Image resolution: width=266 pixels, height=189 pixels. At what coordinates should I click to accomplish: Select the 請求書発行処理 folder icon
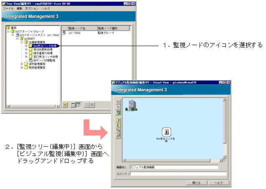coord(31,53)
